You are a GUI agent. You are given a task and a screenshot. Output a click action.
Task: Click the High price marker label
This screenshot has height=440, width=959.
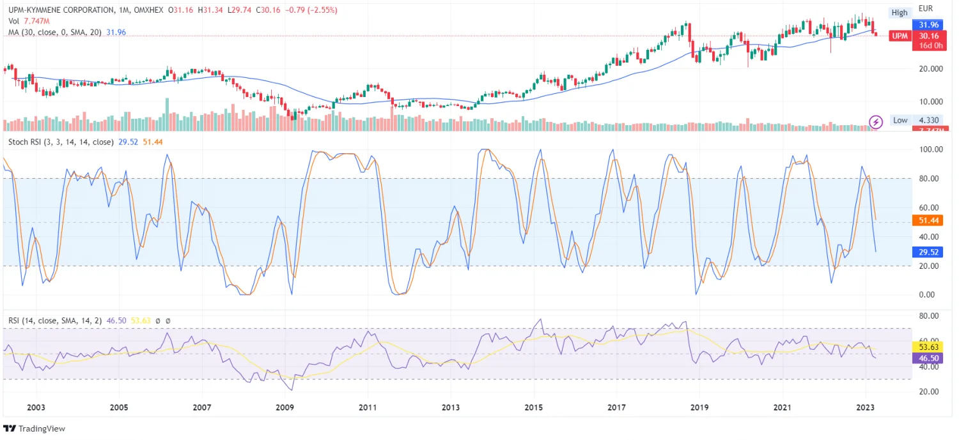point(900,13)
